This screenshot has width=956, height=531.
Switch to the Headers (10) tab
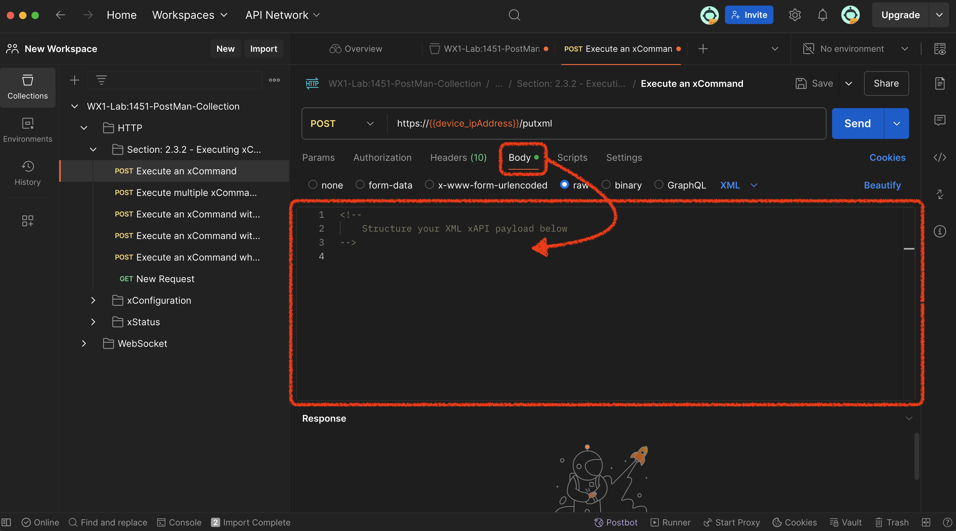tap(458, 157)
